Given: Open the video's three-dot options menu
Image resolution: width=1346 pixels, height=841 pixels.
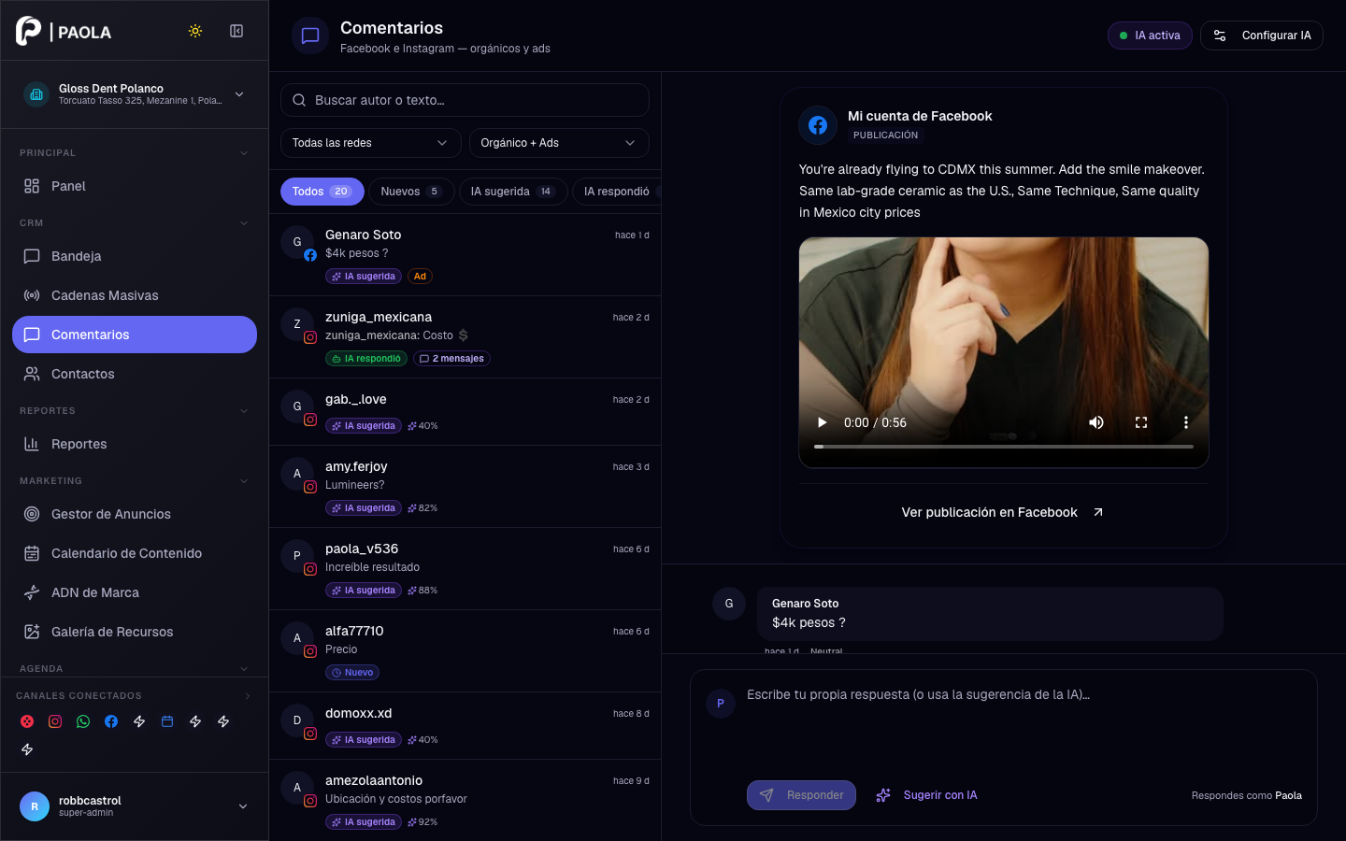Looking at the screenshot, I should 1186,422.
